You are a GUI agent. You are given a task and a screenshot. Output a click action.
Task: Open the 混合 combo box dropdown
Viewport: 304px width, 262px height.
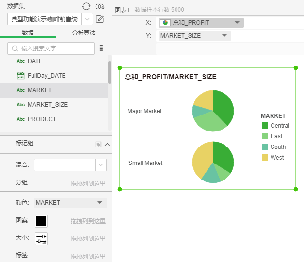pos(101,165)
